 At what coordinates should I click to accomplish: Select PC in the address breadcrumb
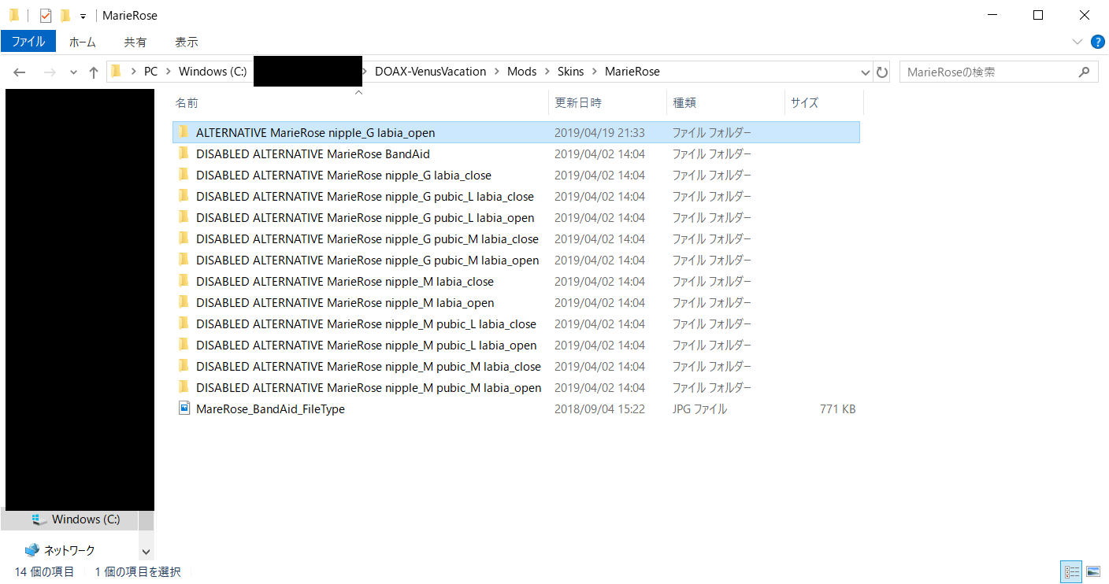(x=150, y=72)
